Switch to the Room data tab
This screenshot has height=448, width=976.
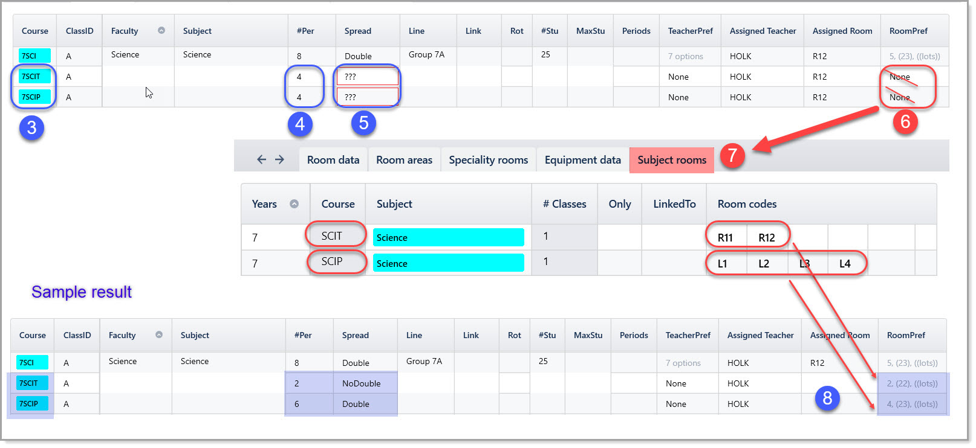coord(333,160)
